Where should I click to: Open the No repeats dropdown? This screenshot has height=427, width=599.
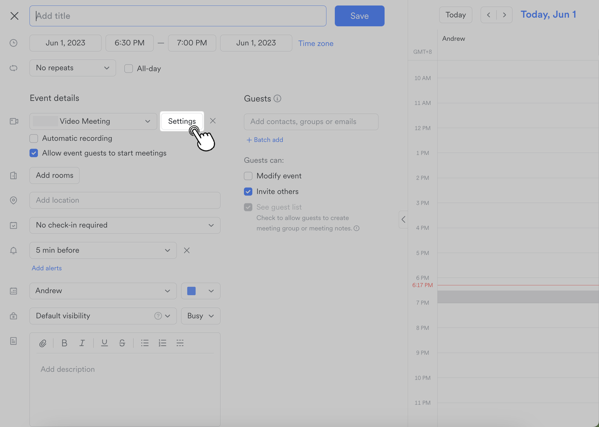[x=73, y=68]
